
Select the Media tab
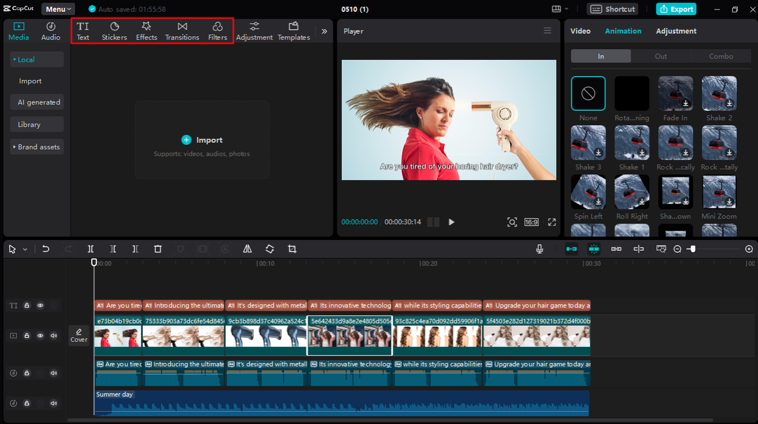pyautogui.click(x=18, y=31)
